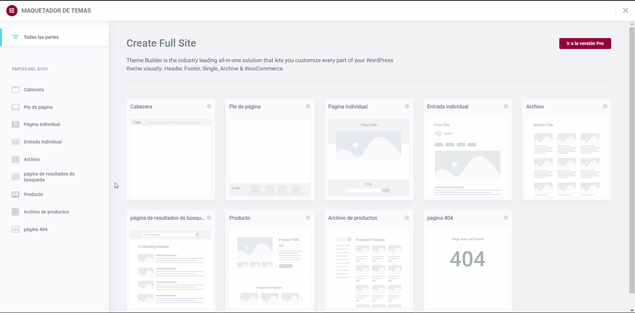Click the vertical scrollbar down arrow
The width and height of the screenshot is (635, 313).
(x=632, y=310)
